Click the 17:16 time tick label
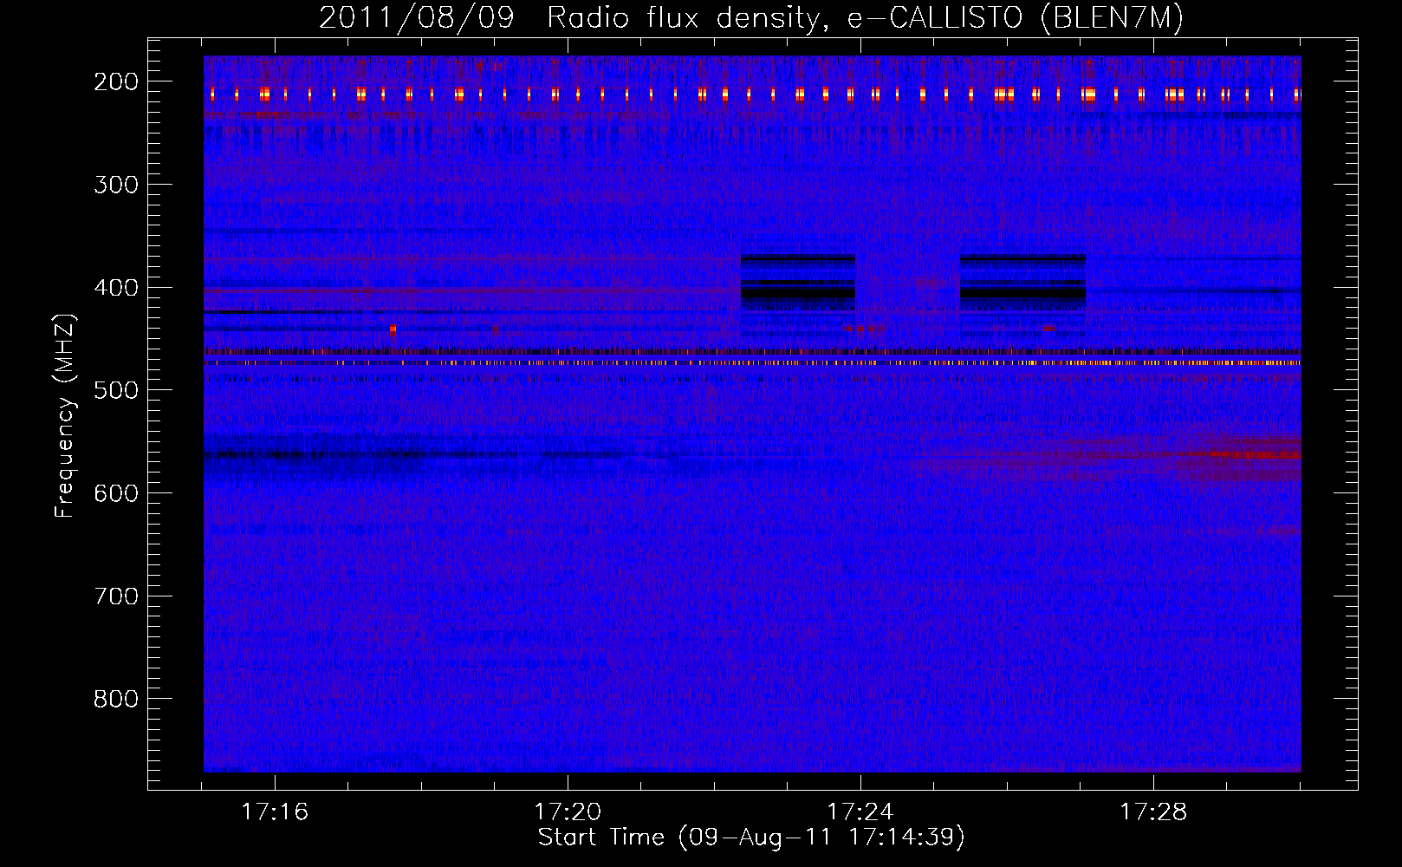This screenshot has width=1402, height=867. 275,812
